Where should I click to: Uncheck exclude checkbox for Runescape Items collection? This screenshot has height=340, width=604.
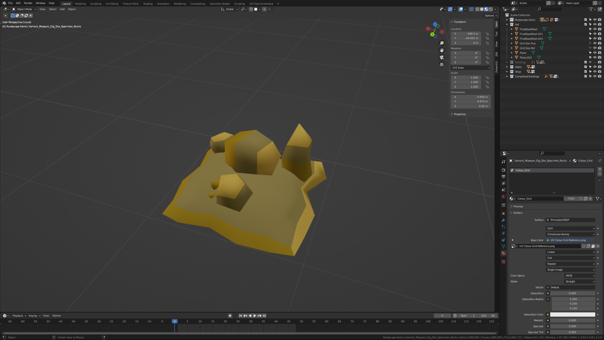point(586,20)
